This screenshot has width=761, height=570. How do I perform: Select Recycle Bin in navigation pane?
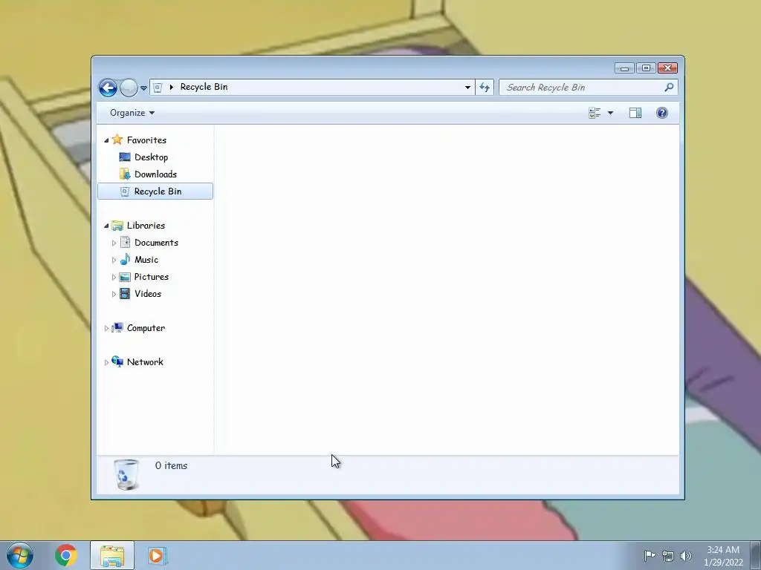[155, 191]
